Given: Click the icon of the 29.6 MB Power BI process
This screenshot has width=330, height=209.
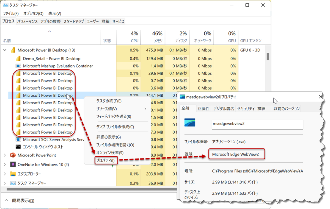Looking at the screenshot, I should point(18,73).
